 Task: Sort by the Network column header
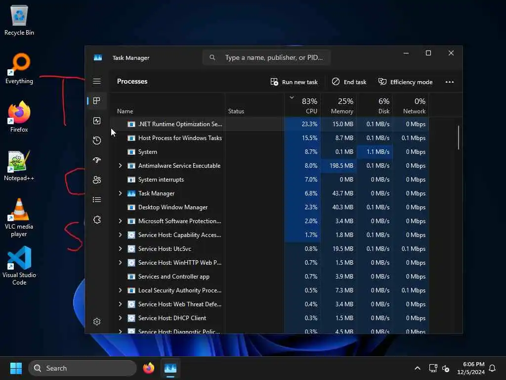click(x=411, y=105)
